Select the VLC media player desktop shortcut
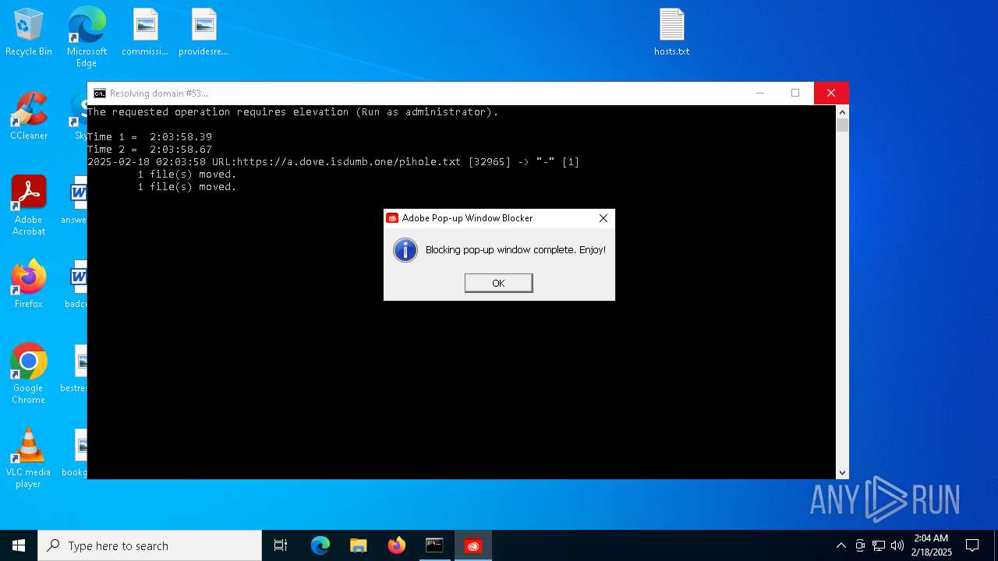This screenshot has width=998, height=561. click(29, 458)
